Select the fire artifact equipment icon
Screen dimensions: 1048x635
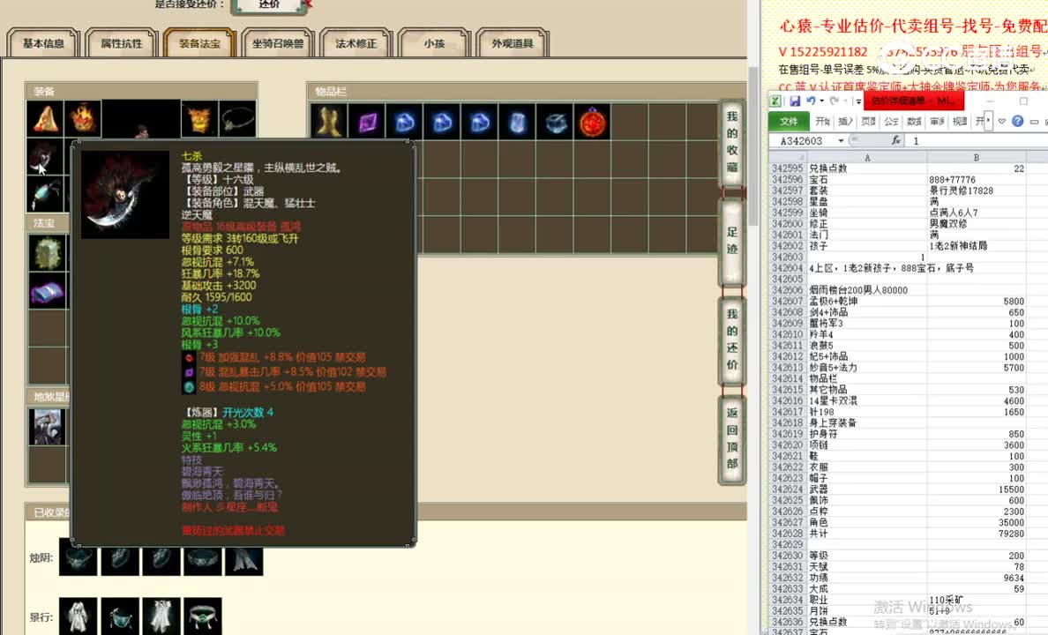pos(84,116)
